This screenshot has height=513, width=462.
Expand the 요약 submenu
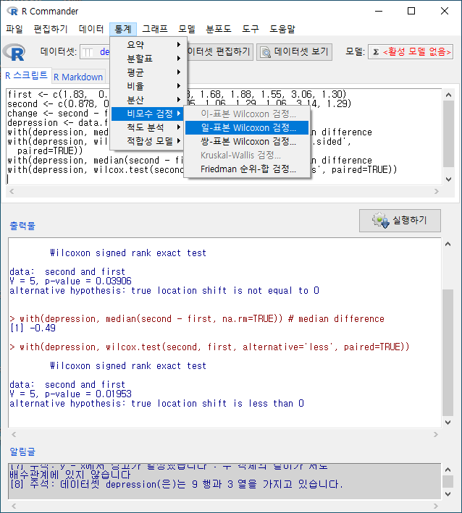(148, 44)
